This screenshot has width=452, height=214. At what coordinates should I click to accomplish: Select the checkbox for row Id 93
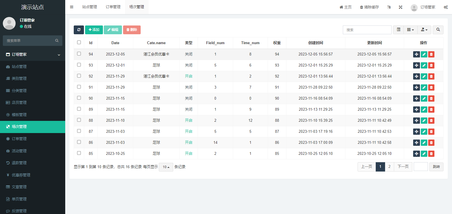[x=79, y=65]
